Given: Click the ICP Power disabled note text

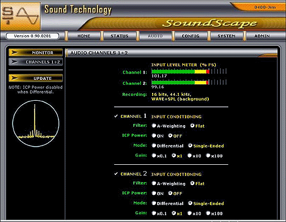Looking at the screenshot, I should (36, 89).
